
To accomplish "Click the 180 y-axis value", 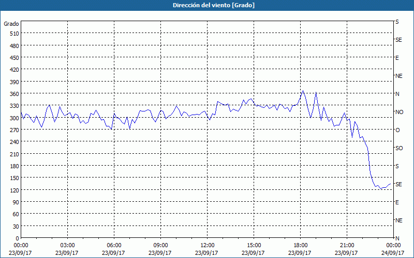I will point(14,166).
